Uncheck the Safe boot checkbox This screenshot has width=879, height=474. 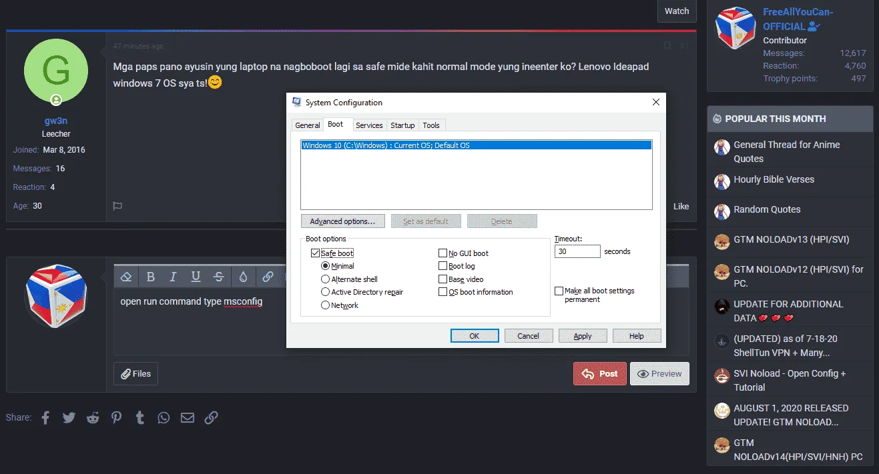pos(315,253)
